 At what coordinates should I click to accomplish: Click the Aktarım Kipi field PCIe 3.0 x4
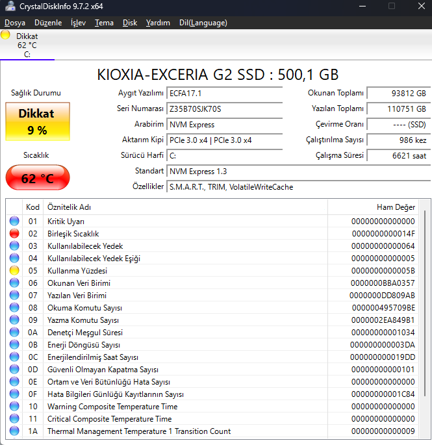[x=225, y=140]
